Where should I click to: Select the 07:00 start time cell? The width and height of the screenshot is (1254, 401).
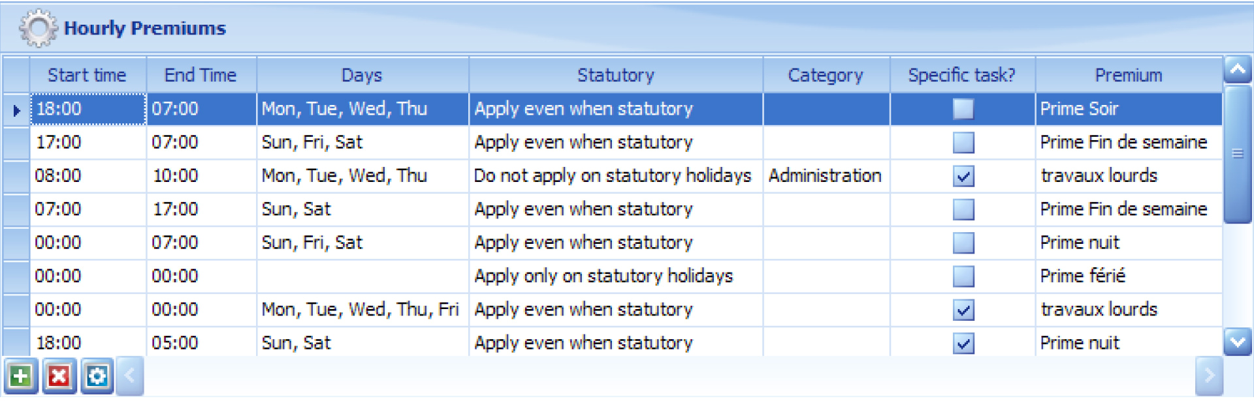(88, 209)
